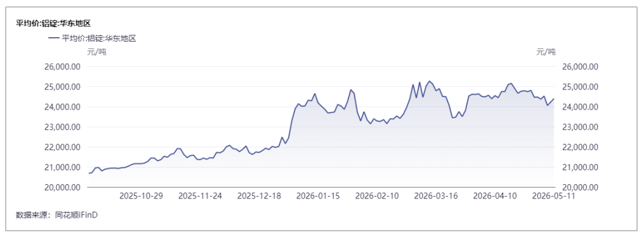Click right axis value 25,000.00
644x237 pixels.
pos(580,87)
